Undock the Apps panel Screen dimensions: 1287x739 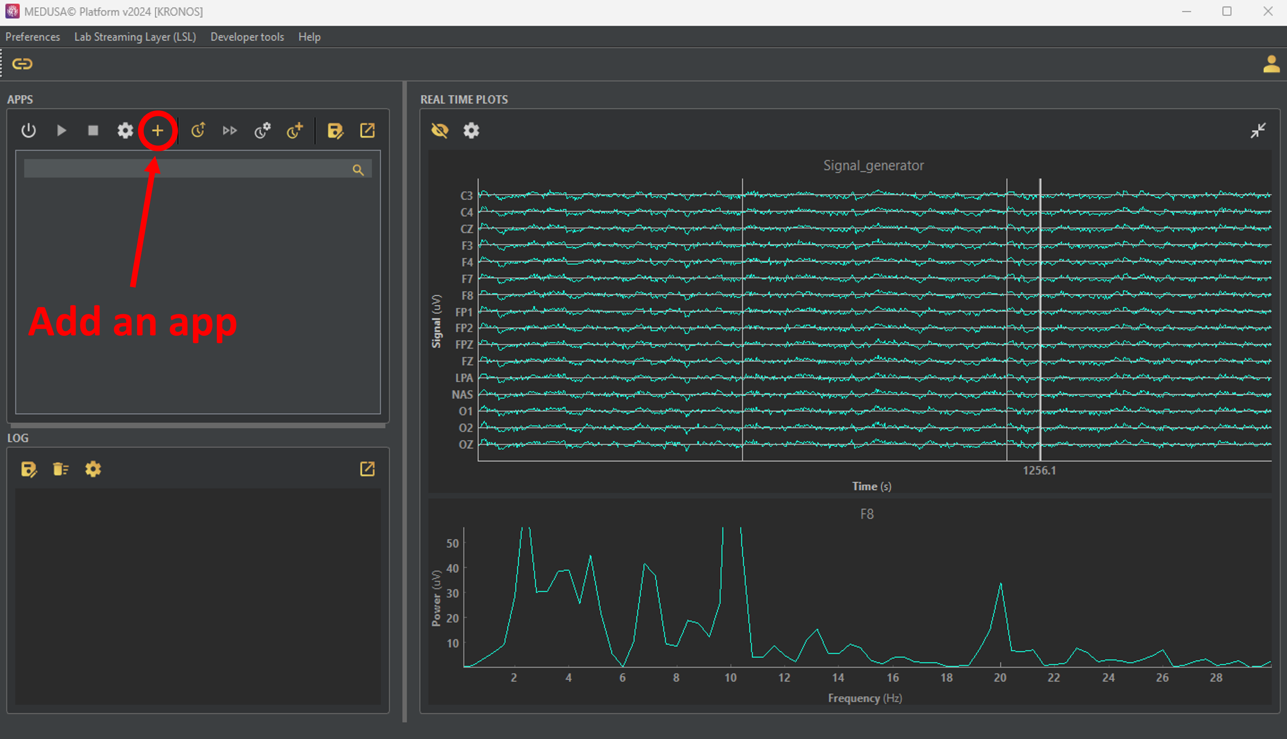(367, 130)
